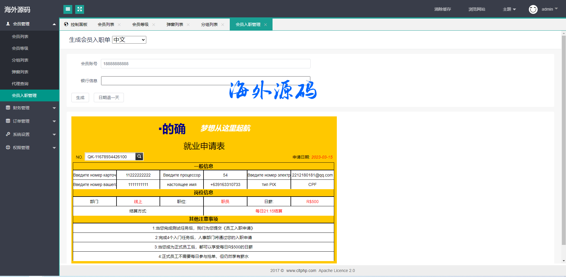Expand the 财务管理 sidebar menu
The image size is (566, 277).
point(29,108)
